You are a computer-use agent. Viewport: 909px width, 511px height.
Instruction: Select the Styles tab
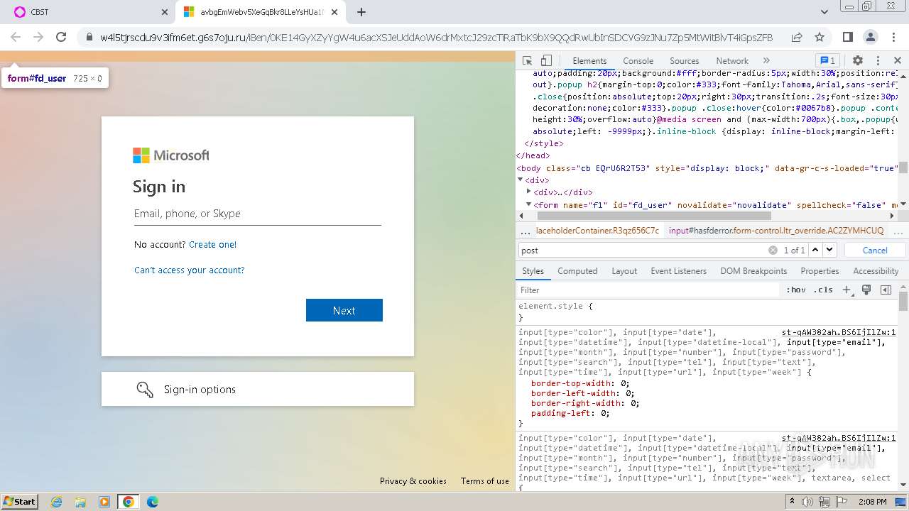[x=533, y=271]
